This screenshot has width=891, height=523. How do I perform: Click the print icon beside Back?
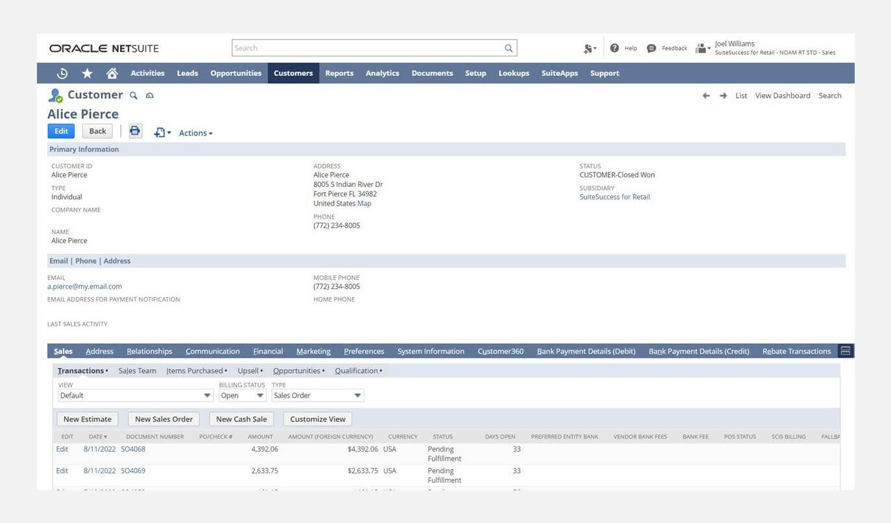135,131
